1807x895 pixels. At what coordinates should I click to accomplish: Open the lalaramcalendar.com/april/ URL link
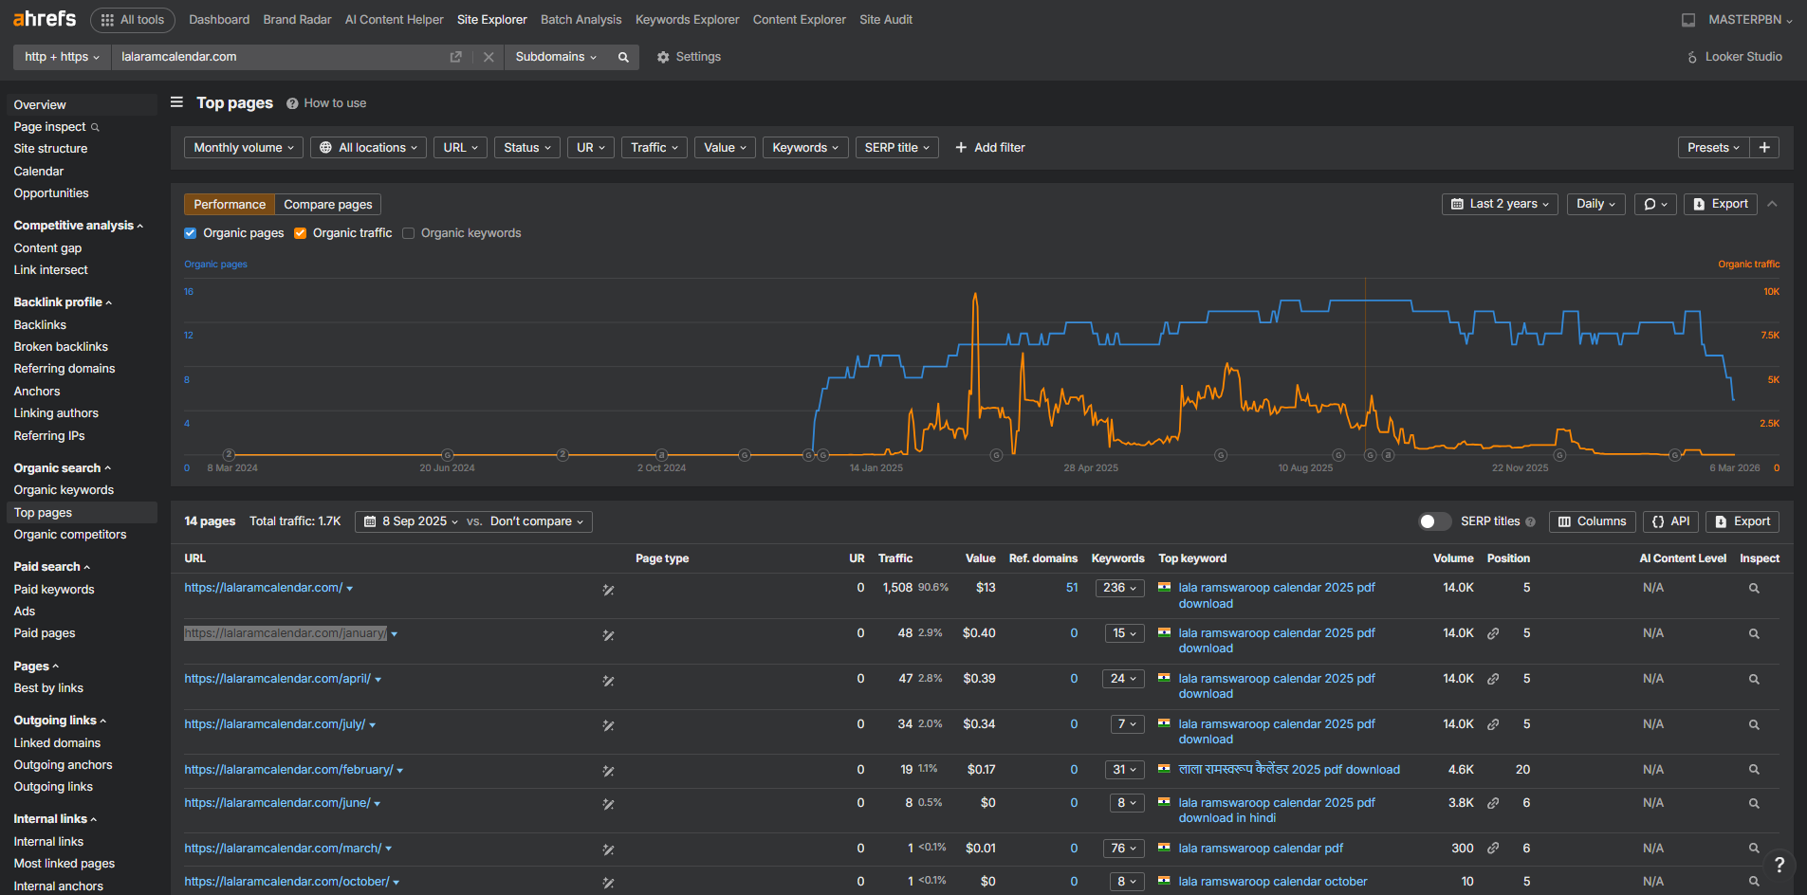(x=277, y=679)
